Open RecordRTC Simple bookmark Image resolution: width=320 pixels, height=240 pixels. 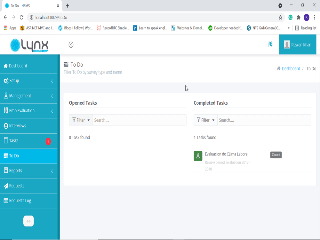click(x=113, y=28)
